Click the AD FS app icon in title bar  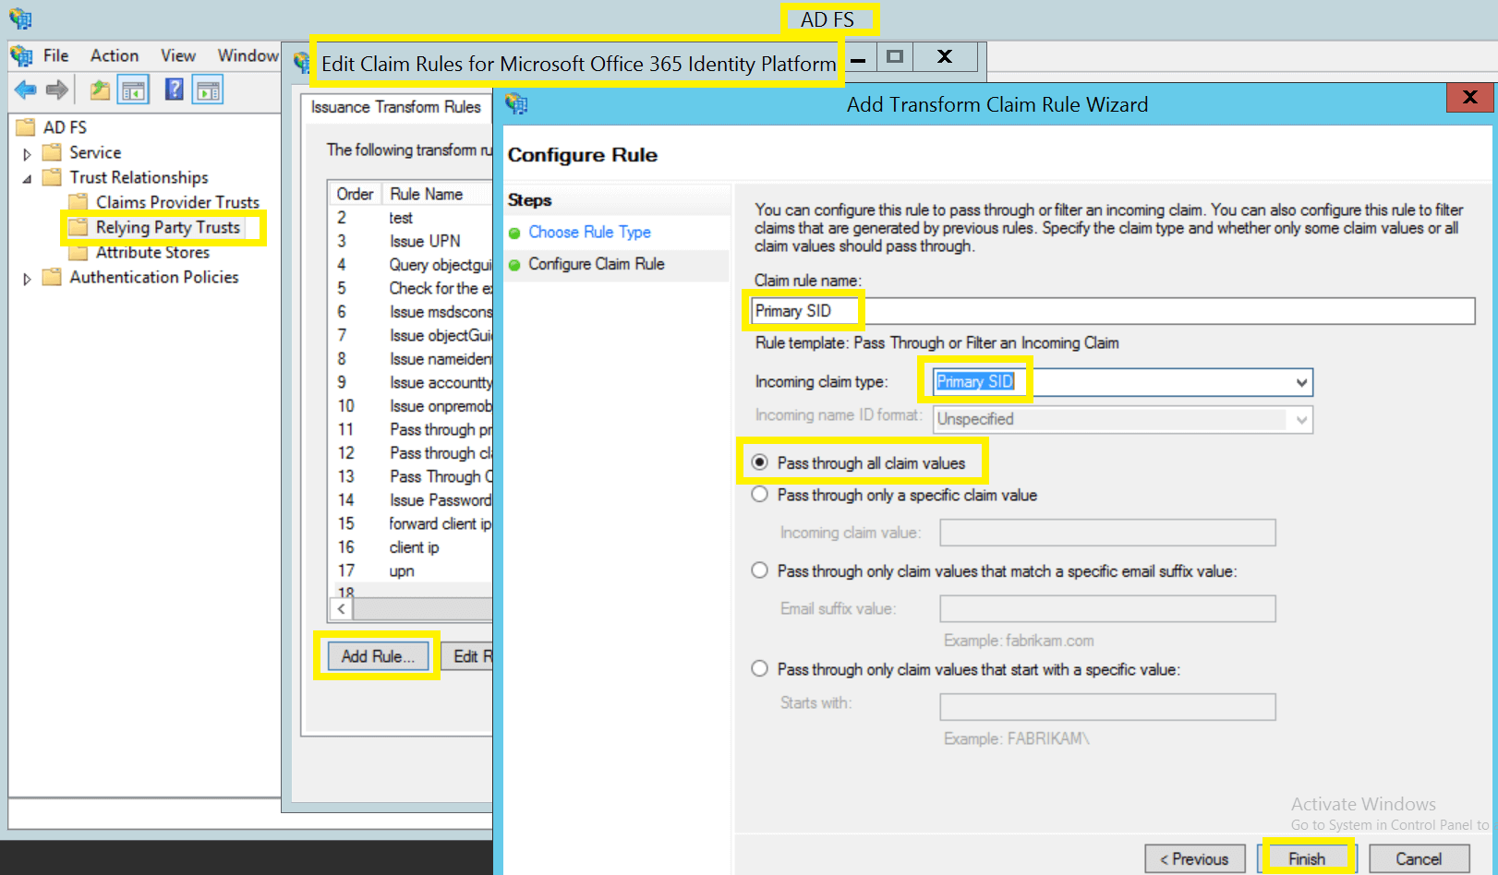pyautogui.click(x=20, y=18)
